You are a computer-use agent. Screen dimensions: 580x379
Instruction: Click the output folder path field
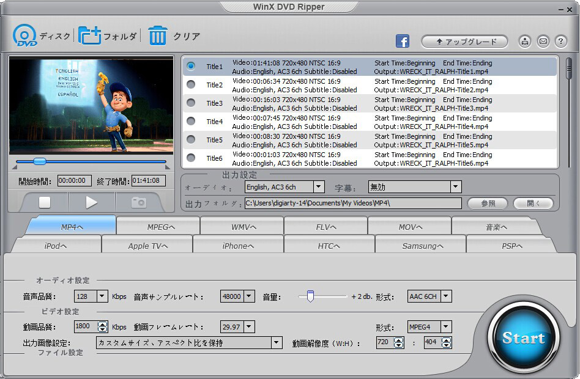(x=353, y=204)
